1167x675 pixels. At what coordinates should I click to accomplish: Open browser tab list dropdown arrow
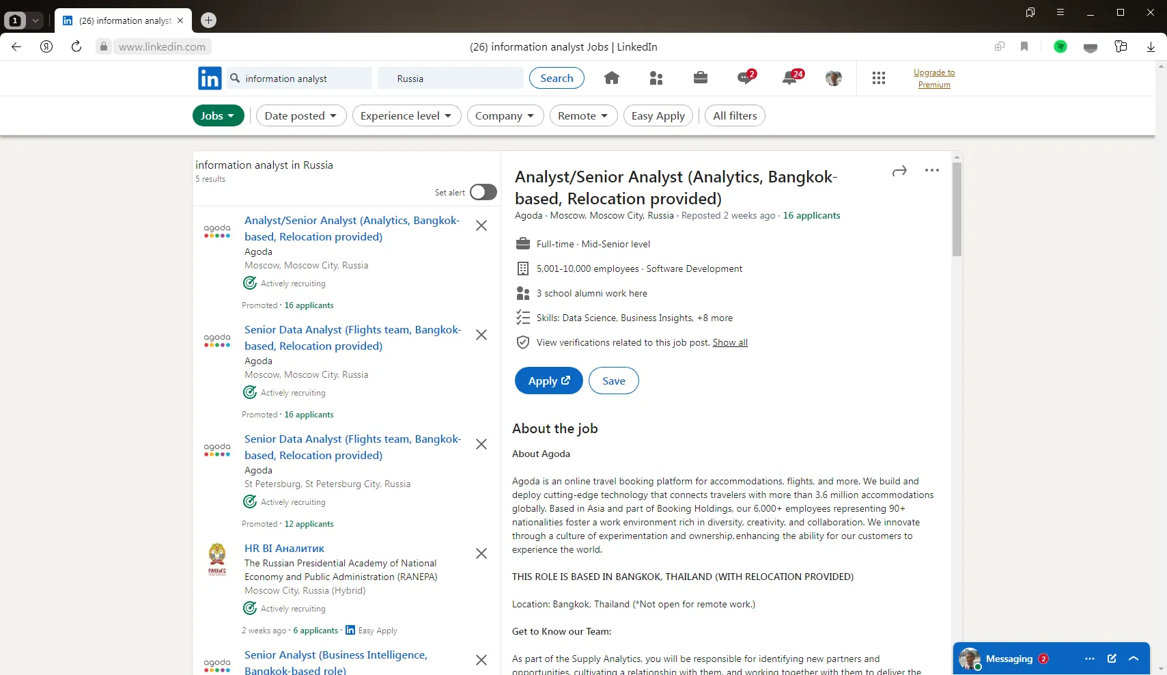tap(36, 20)
